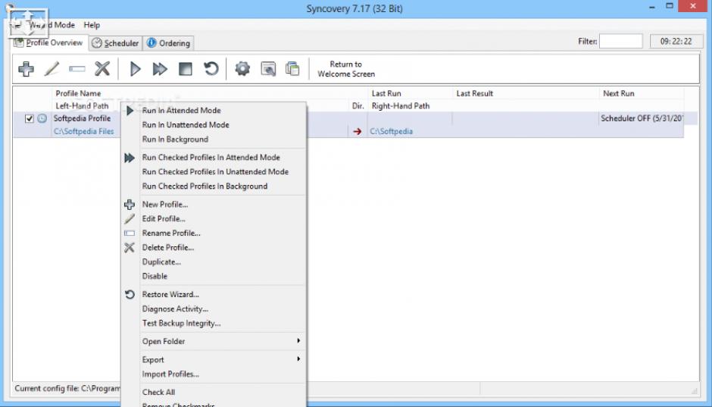Click the Edit Profile pencil toolbar icon

click(x=52, y=69)
